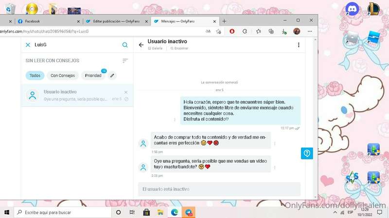Open the three-dot chat options menu
The image size is (389, 218).
[299, 45]
